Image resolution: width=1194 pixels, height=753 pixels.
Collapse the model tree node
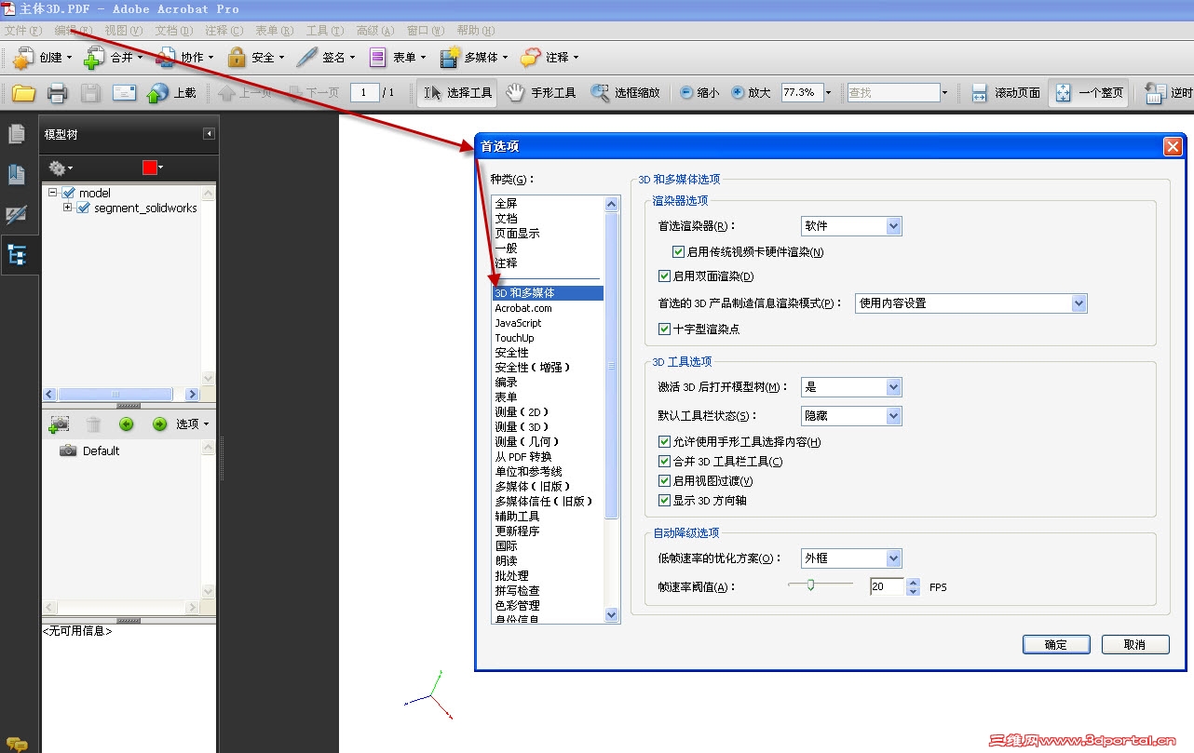coord(53,193)
